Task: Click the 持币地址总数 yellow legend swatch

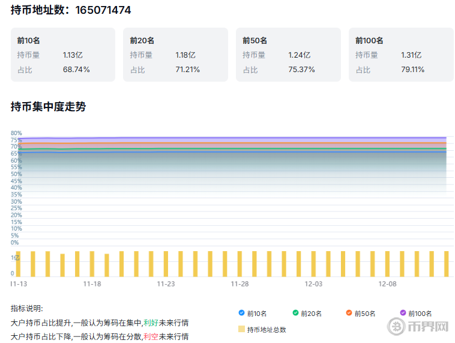Action: point(241,329)
